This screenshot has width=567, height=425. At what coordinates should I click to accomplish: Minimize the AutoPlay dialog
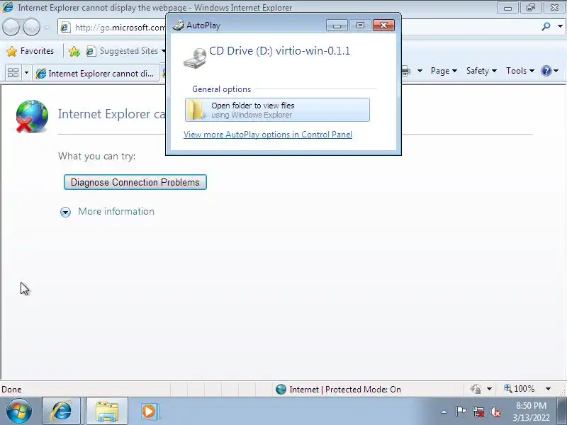pos(337,25)
